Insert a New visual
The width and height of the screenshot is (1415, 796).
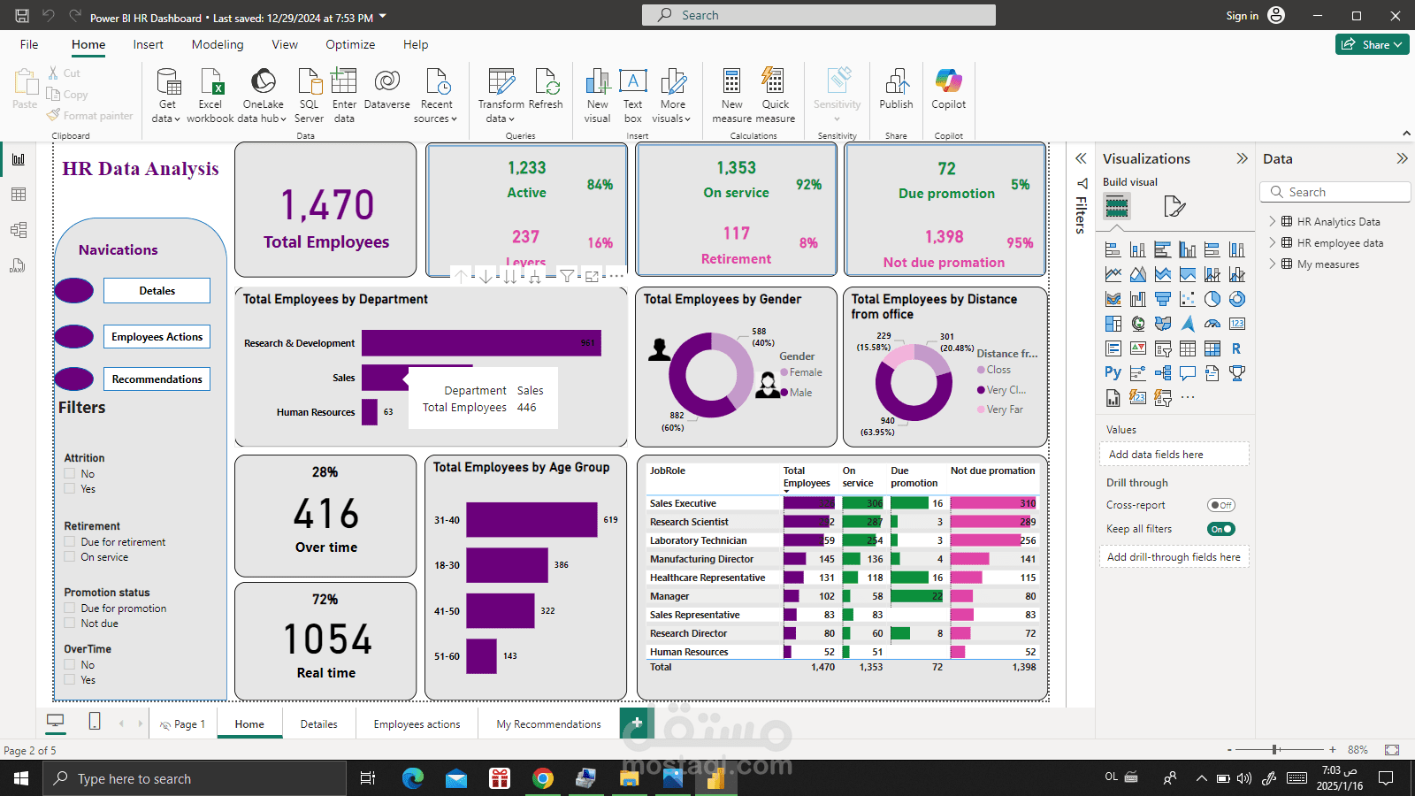click(x=598, y=96)
